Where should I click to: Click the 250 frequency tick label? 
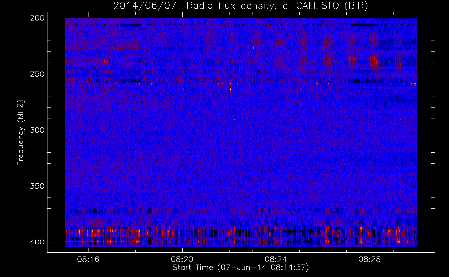click(x=37, y=74)
